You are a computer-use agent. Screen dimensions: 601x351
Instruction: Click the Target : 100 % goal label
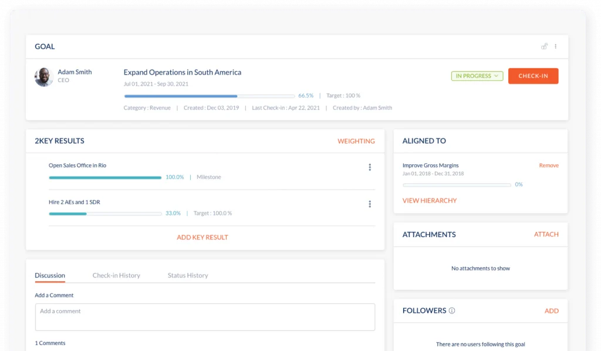pos(343,96)
